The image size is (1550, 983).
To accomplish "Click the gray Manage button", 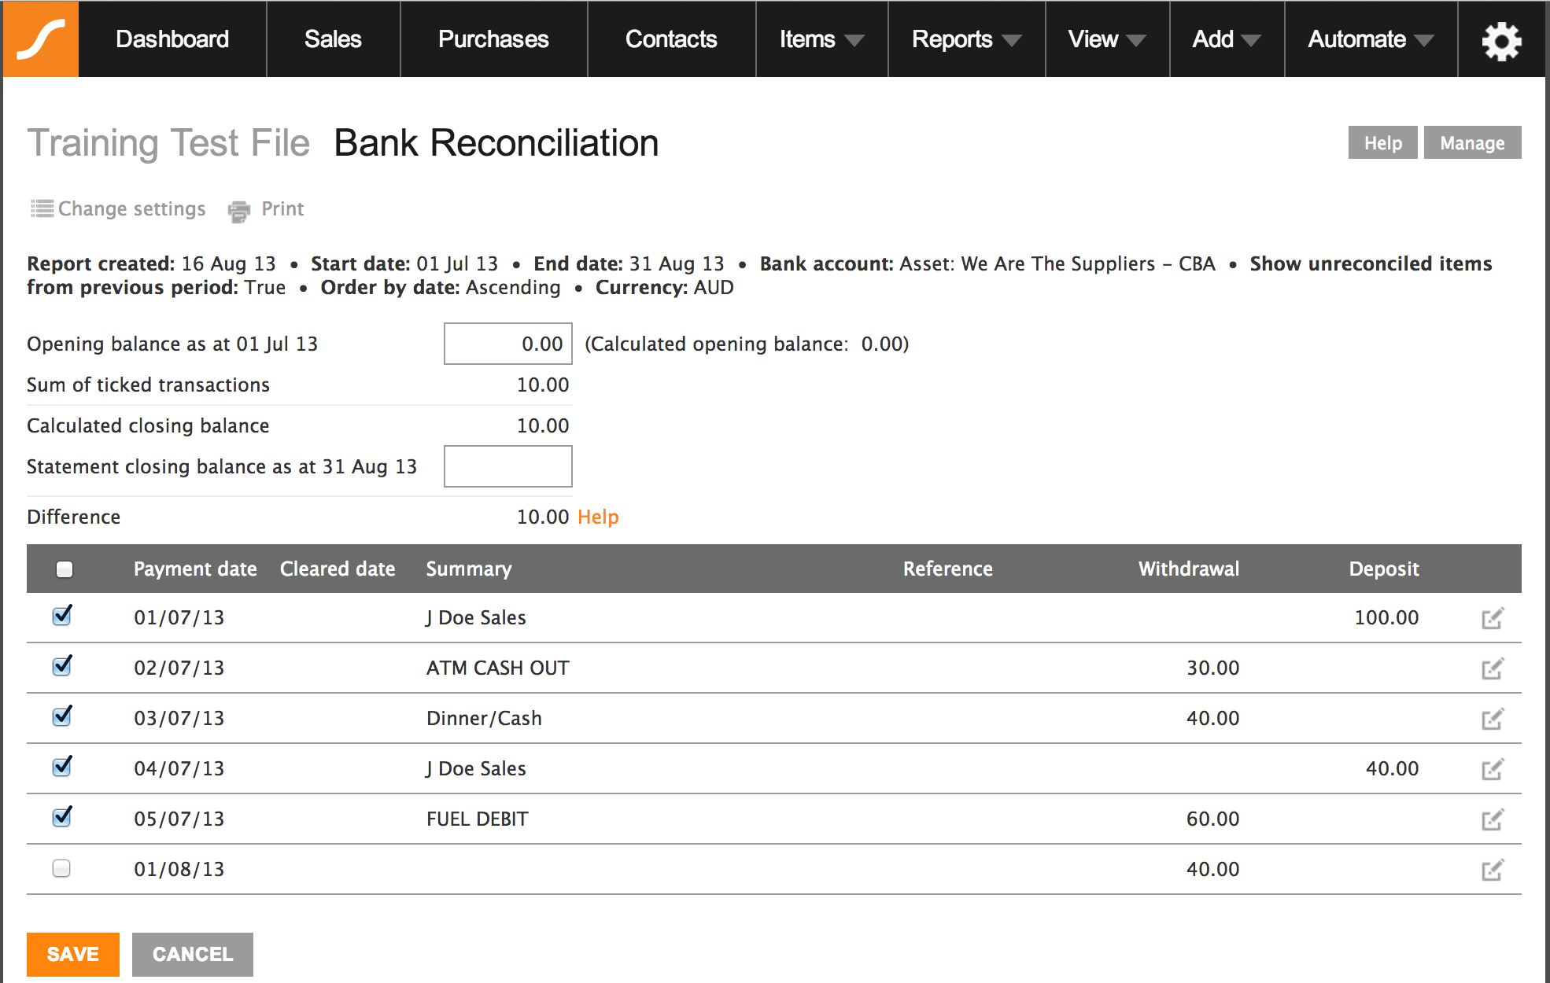I will (x=1471, y=143).
